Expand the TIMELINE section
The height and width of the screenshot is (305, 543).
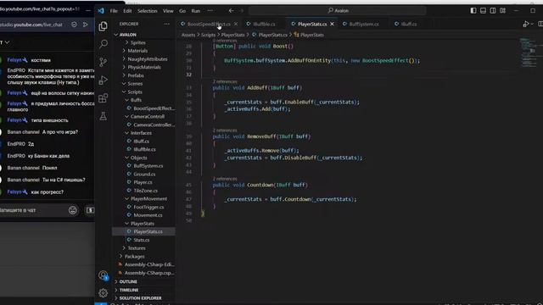129,290
